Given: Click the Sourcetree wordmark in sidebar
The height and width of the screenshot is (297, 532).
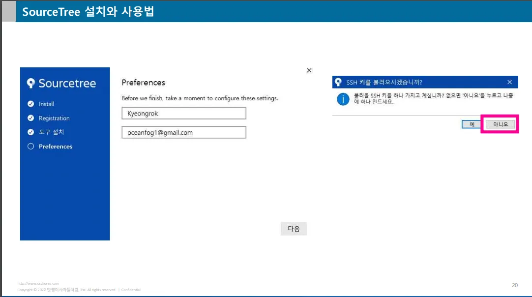Looking at the screenshot, I should (67, 83).
